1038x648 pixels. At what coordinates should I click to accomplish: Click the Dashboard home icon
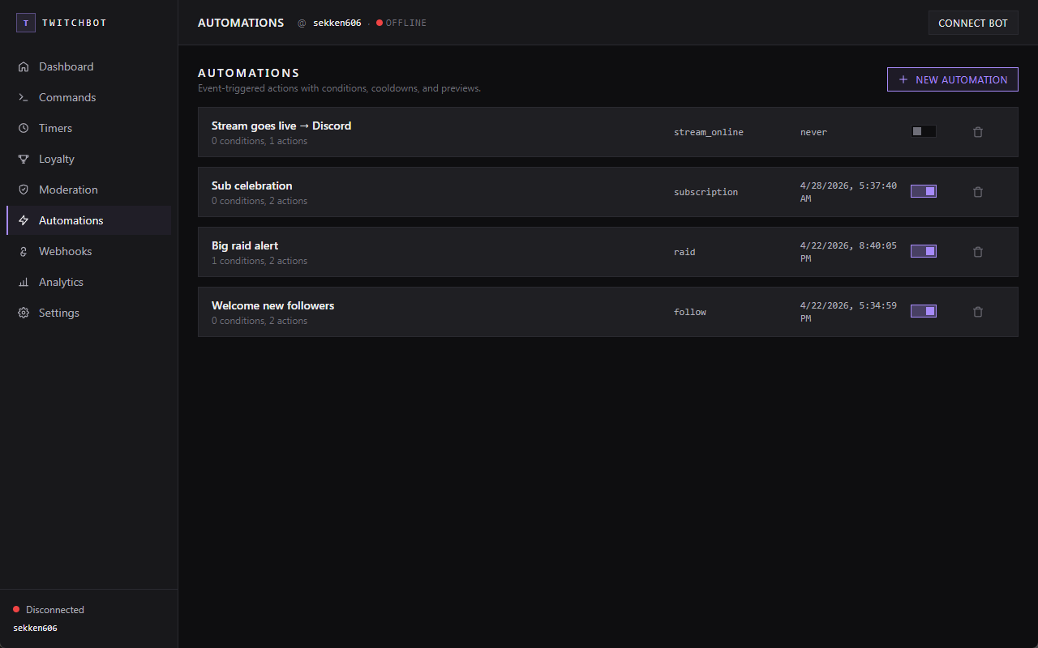pyautogui.click(x=24, y=66)
